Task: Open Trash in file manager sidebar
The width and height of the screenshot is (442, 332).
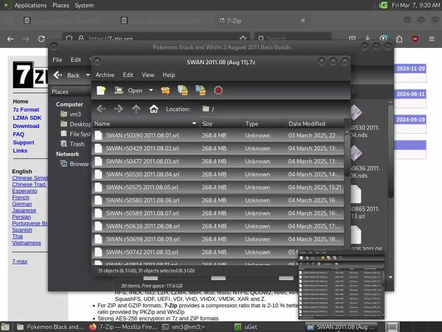Action: tap(73, 144)
